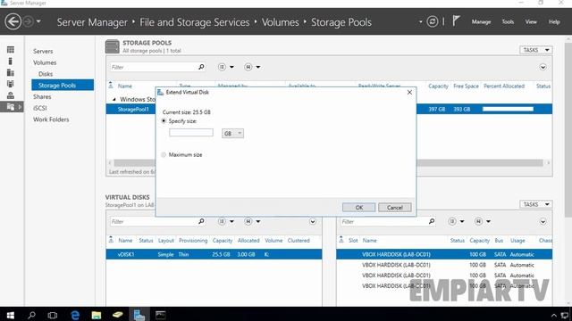The image size is (572, 321).
Task: Open the notifications flag icon
Action: pos(456,21)
